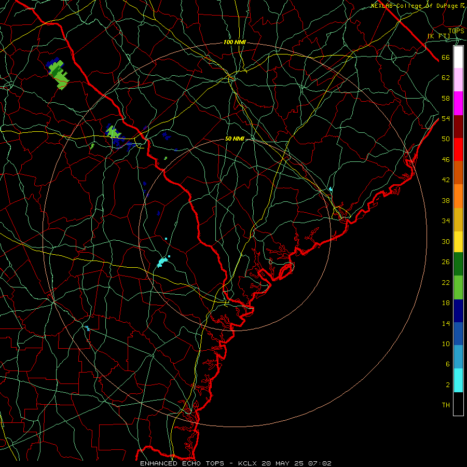Click the small cyan echo near the coast
The height and width of the screenshot is (467, 467).
(x=331, y=189)
